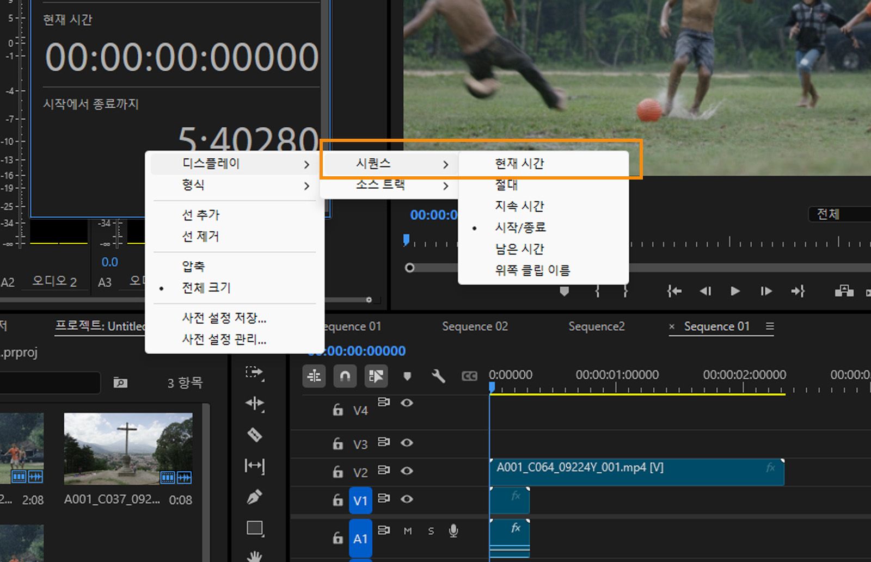Select 시작/종료 menu option
This screenshot has height=562, width=871.
point(543,227)
